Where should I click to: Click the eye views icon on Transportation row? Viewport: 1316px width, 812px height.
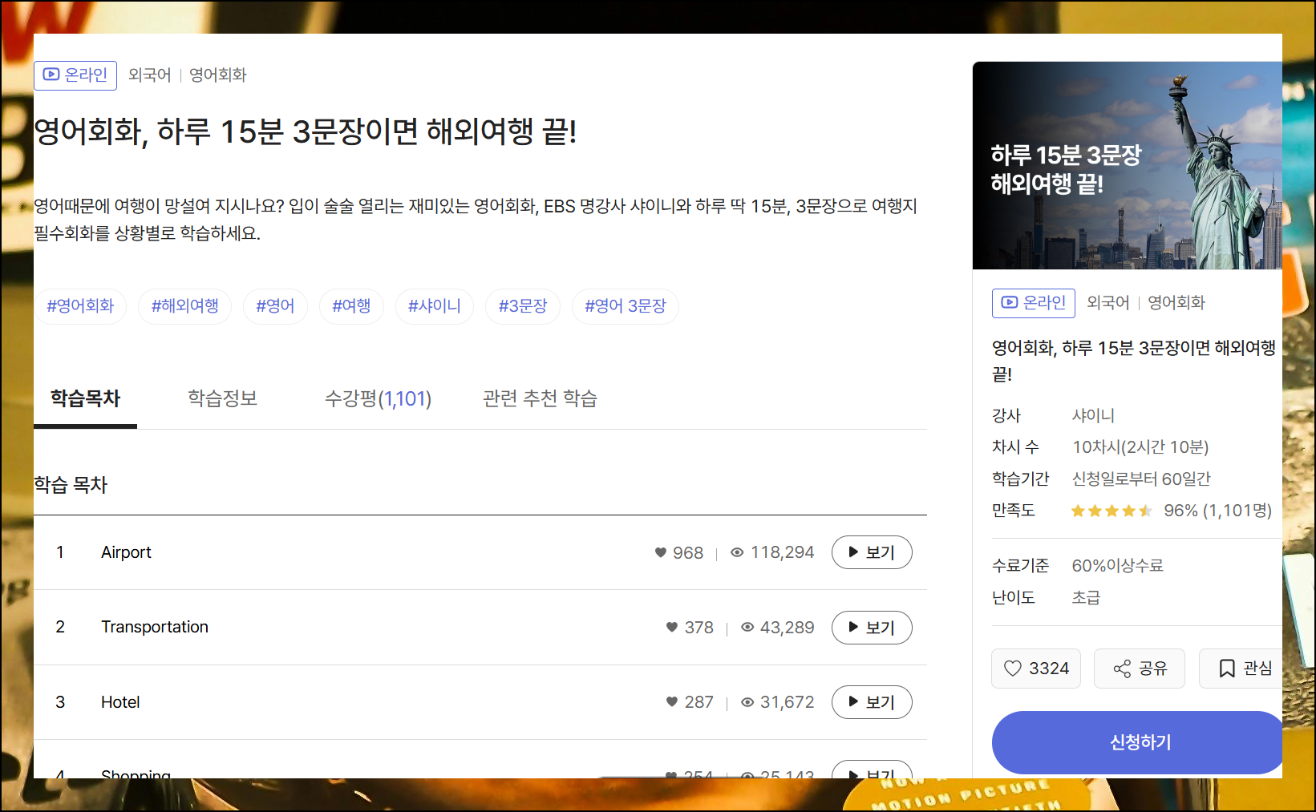click(747, 628)
